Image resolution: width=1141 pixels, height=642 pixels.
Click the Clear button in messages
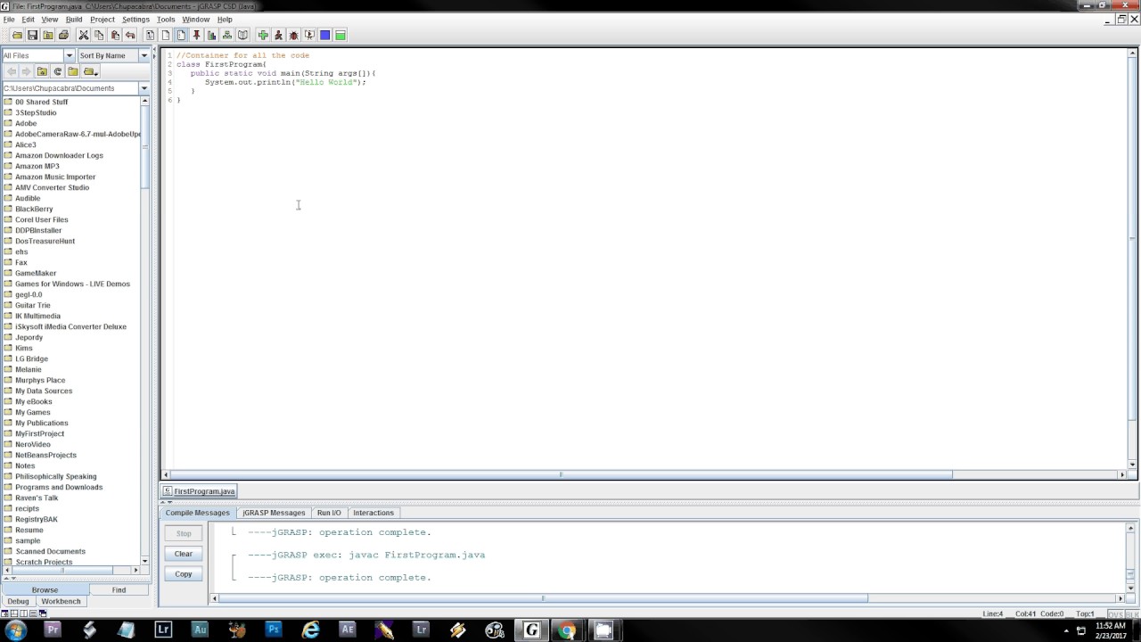[184, 554]
